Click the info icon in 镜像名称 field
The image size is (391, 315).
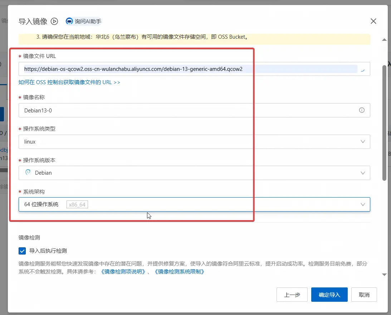tap(362, 110)
